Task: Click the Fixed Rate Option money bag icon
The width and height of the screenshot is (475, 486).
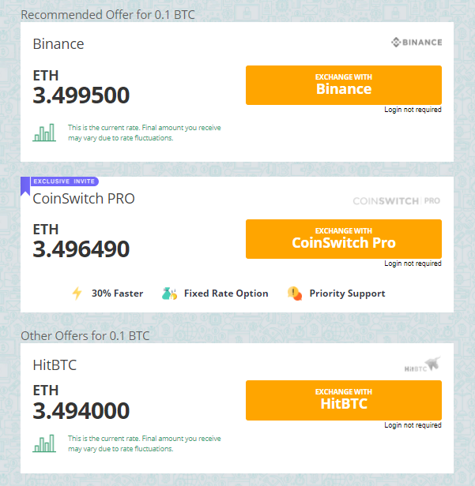Action: [x=169, y=293]
